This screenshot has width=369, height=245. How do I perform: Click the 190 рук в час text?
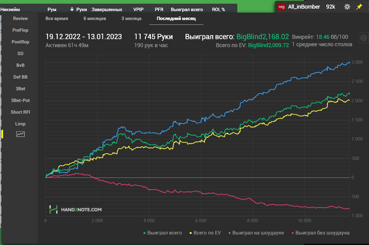(151, 45)
